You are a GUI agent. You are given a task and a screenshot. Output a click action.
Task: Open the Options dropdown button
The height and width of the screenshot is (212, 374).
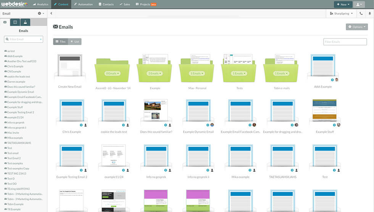[x=357, y=27]
